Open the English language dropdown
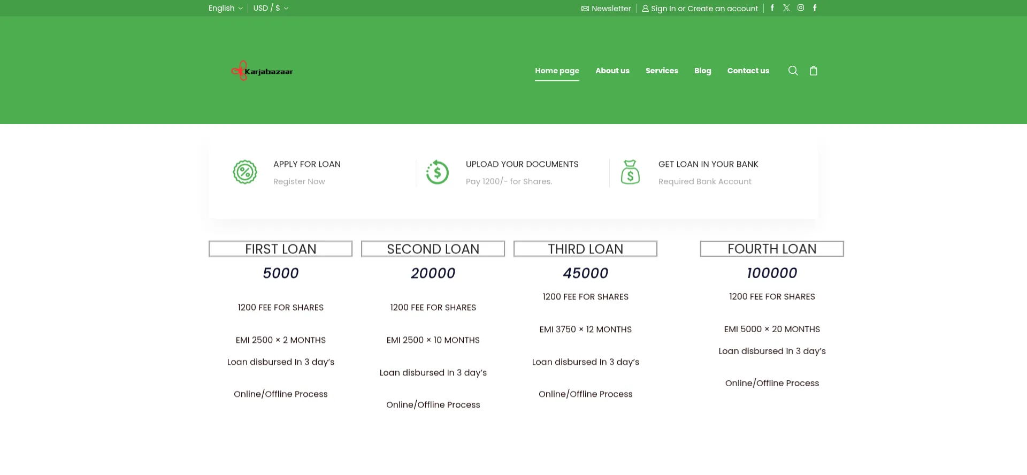The image size is (1027, 475). (225, 8)
